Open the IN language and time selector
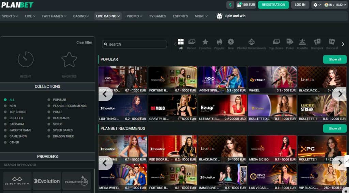The height and width of the screenshot is (193, 349). (335, 5)
